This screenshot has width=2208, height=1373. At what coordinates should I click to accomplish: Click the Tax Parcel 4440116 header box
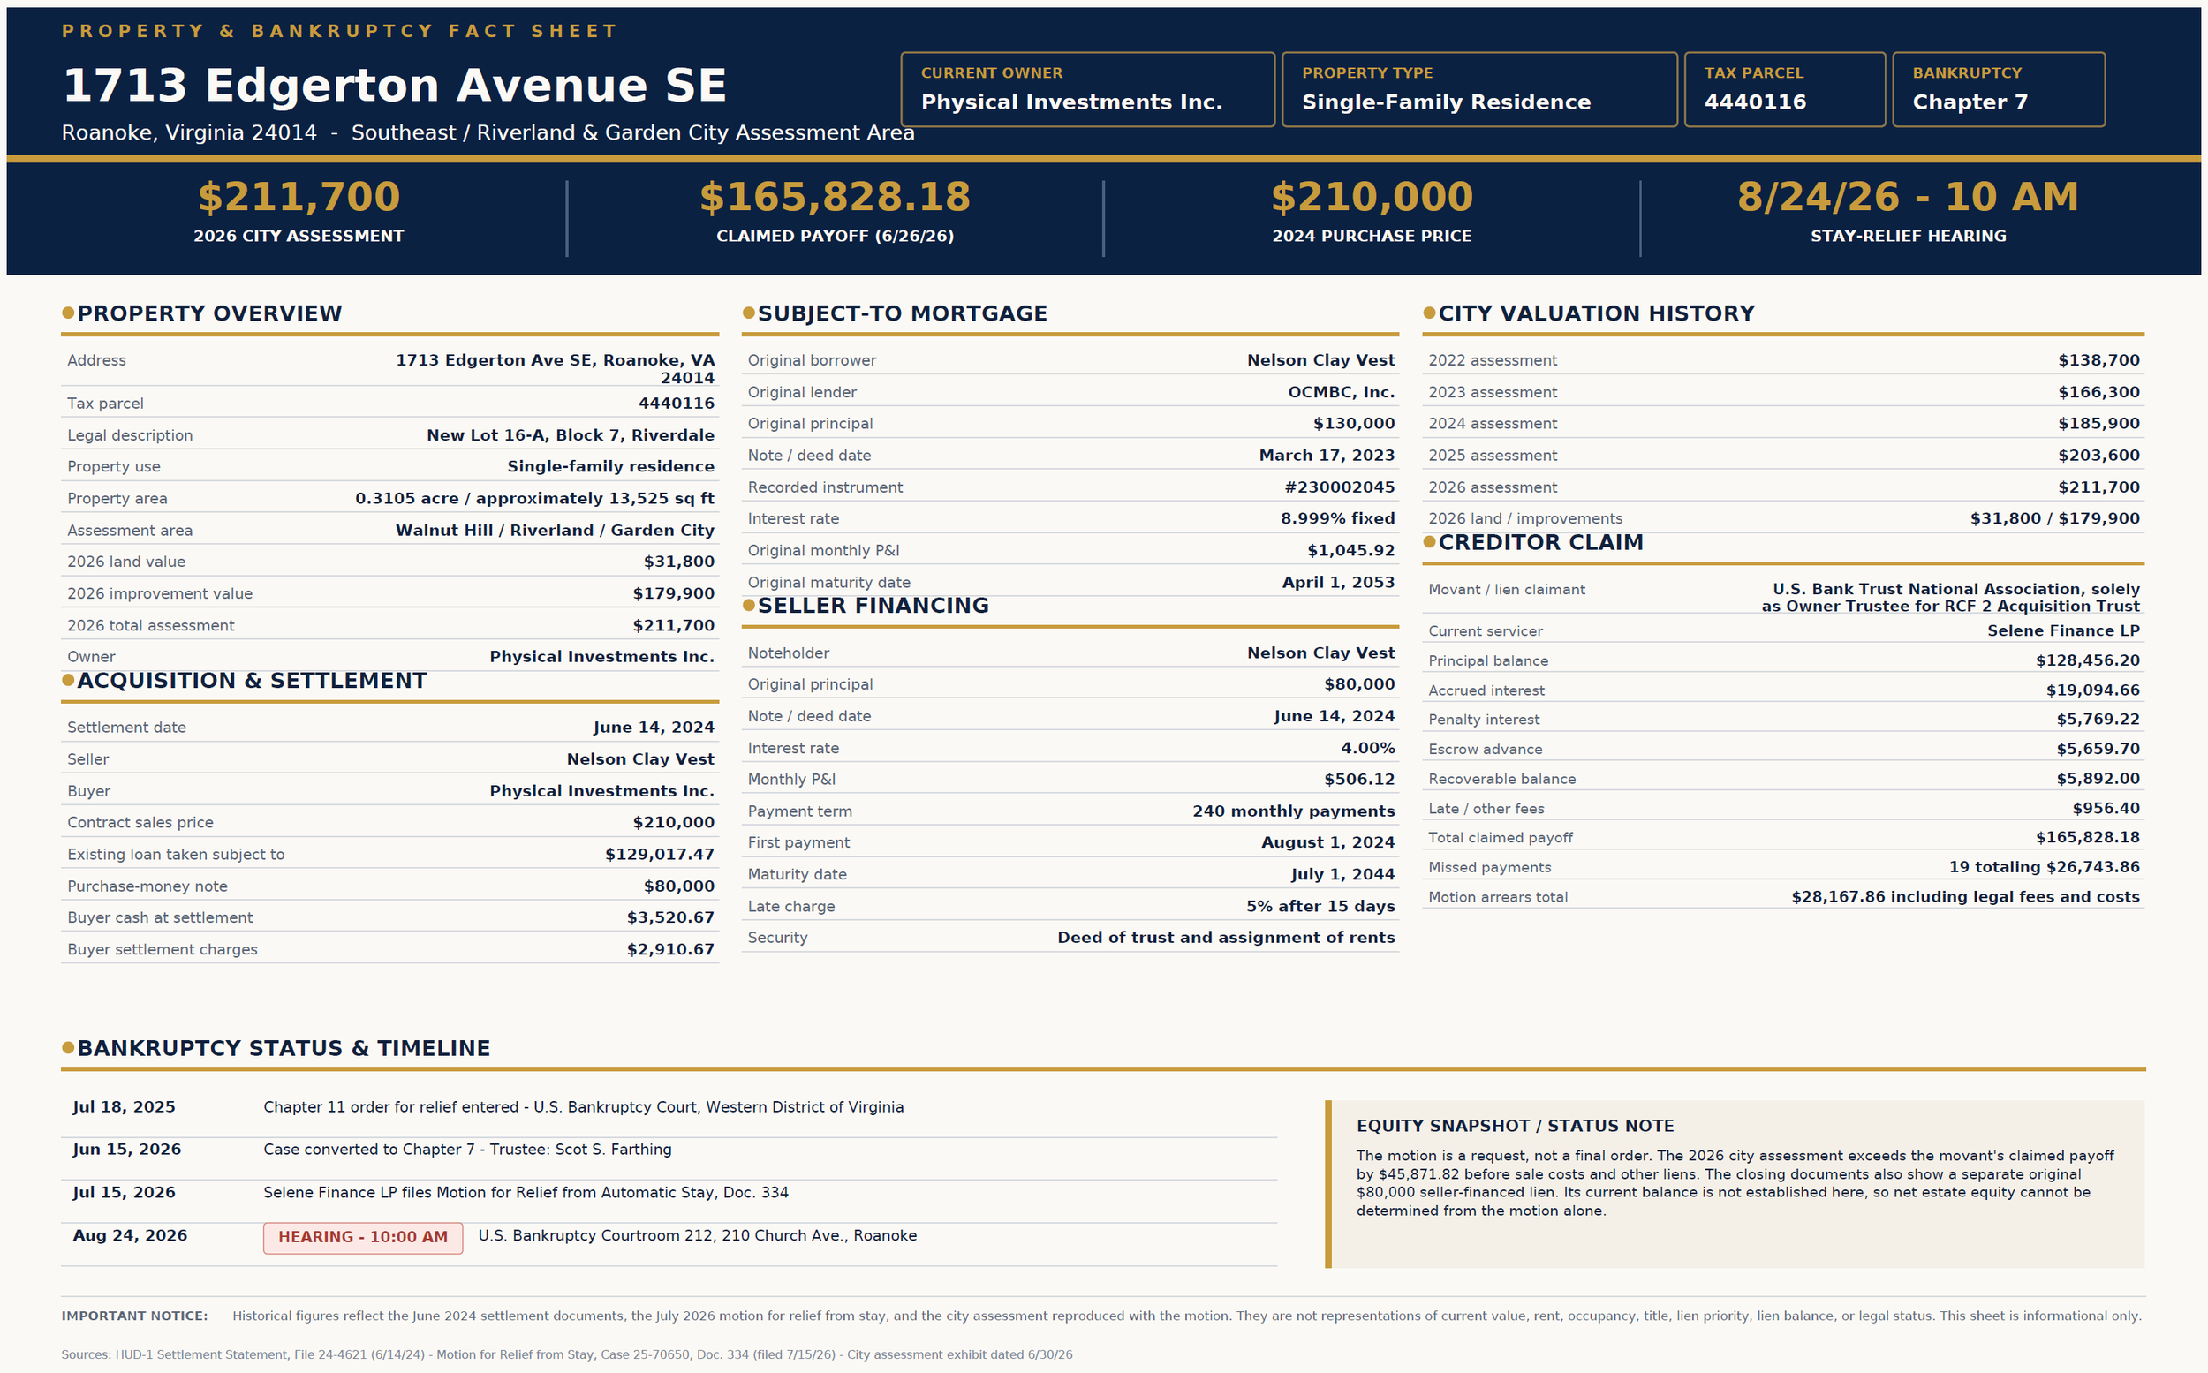coord(1784,89)
